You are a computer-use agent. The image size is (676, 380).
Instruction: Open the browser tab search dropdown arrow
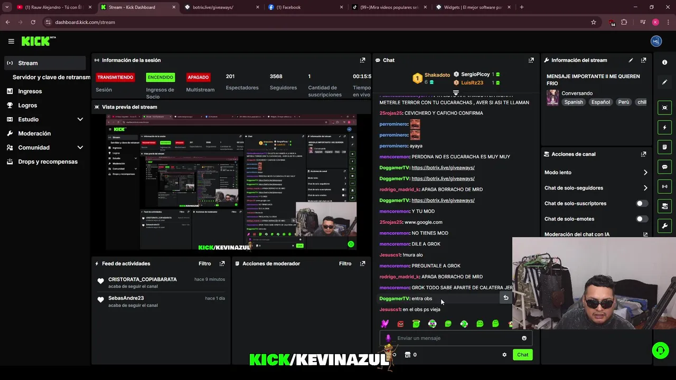coord(7,7)
